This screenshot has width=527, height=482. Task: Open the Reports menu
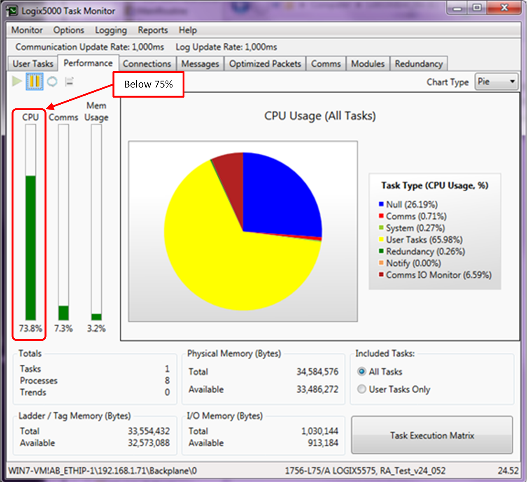[x=153, y=30]
